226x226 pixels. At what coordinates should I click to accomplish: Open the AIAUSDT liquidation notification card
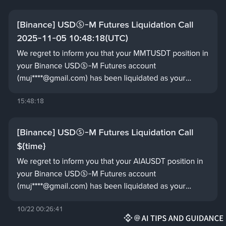click(x=113, y=159)
